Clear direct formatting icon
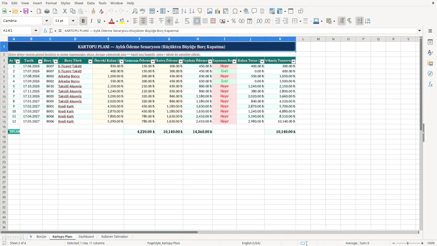Viewport: 437px width, 246px height. pos(102,11)
